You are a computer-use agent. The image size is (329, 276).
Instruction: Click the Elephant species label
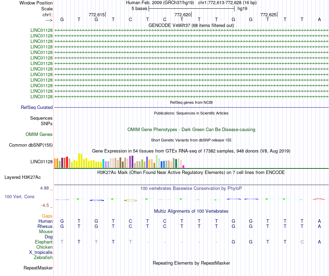coord(44,242)
